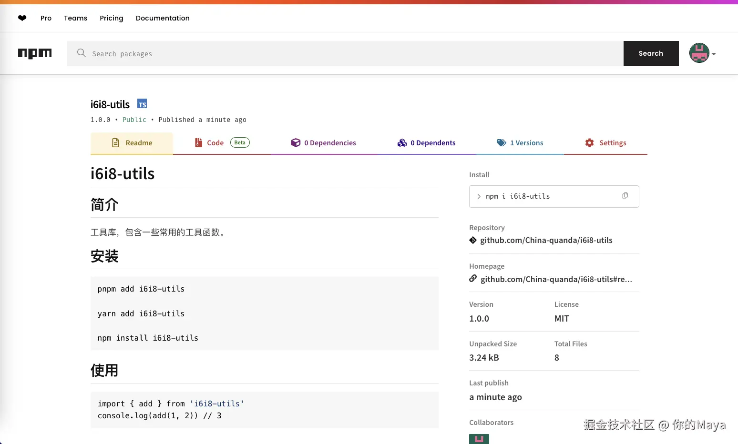Open the github.com/China-quanda/i6i8-utils repository link
The width and height of the screenshot is (738, 444).
[546, 240]
